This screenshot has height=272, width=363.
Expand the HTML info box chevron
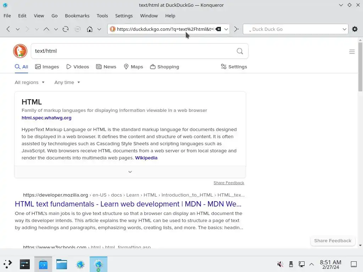130,172
